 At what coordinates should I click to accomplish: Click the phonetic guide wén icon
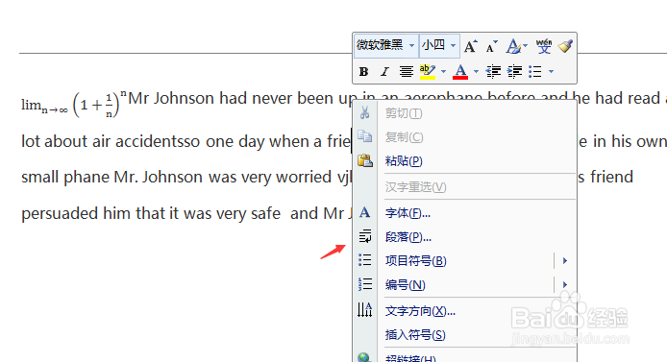(x=544, y=46)
